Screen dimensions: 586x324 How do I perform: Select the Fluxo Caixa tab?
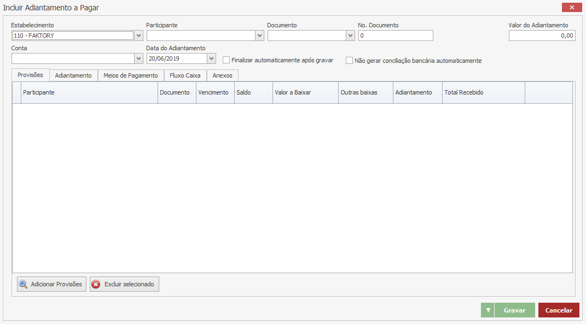185,75
